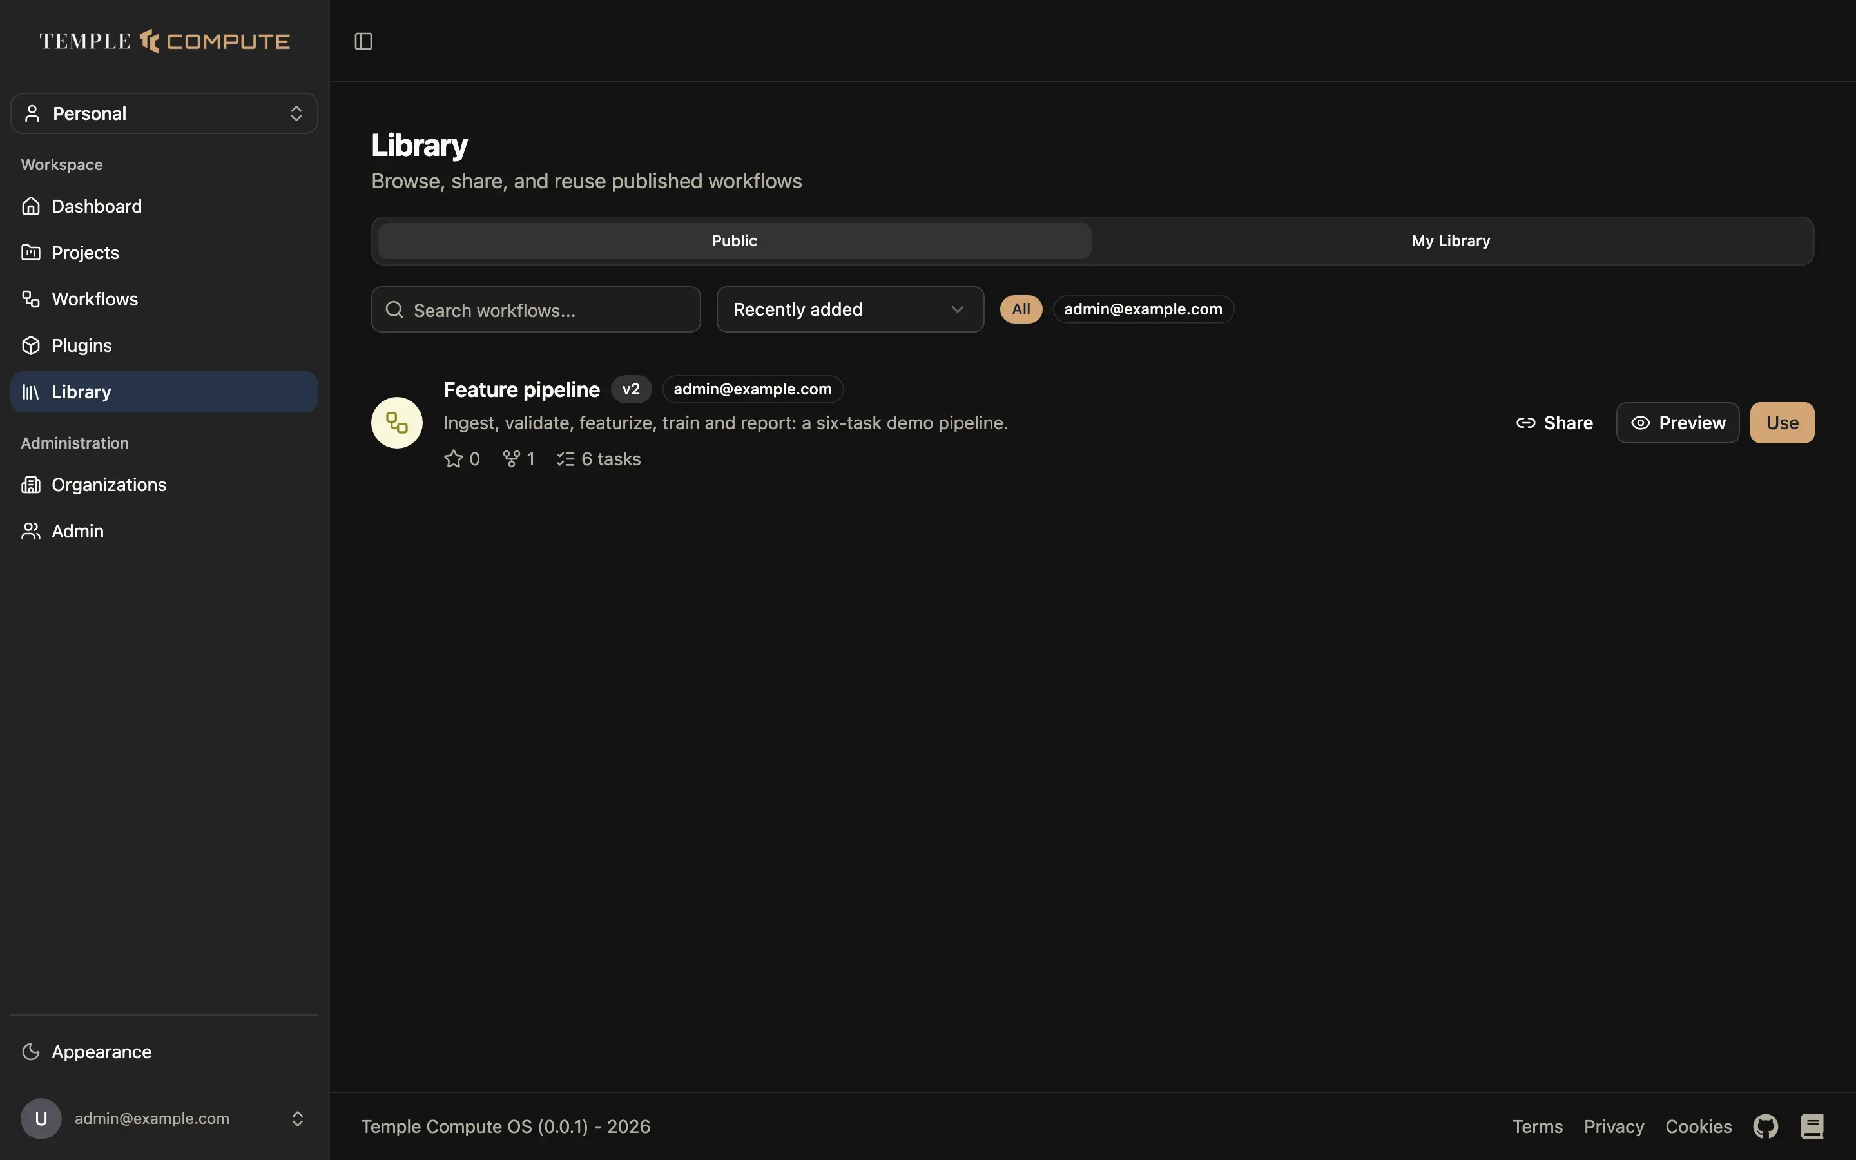Click the Personal user icon
This screenshot has height=1160, width=1856.
point(32,113)
